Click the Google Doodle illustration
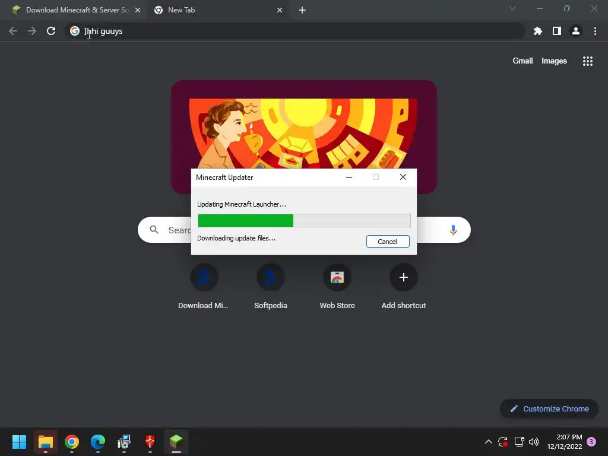 coord(304,137)
